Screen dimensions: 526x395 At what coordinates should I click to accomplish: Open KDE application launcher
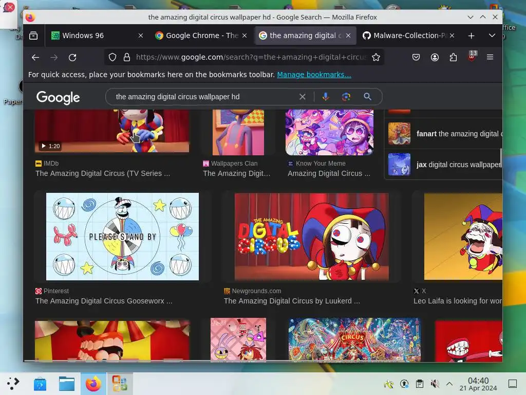pos(13,384)
